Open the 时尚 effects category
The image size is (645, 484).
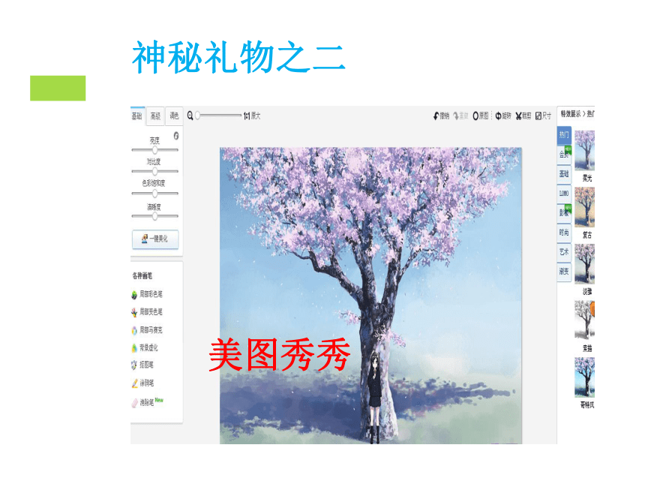pos(564,232)
